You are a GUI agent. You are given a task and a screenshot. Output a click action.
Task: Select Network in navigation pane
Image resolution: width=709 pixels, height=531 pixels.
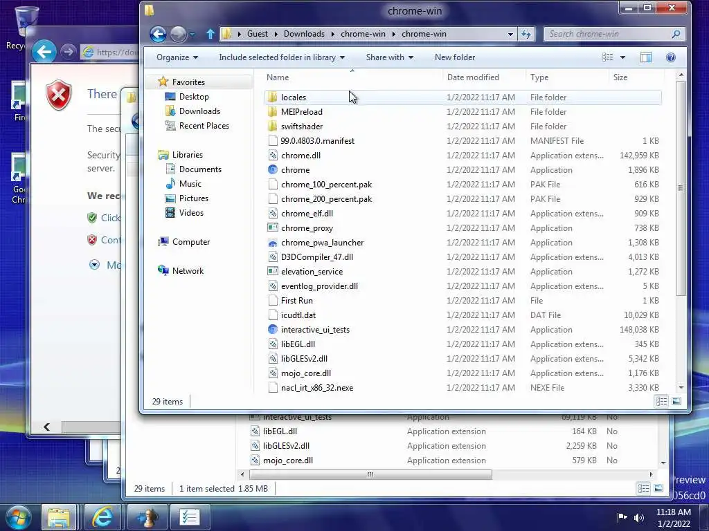coord(188,271)
